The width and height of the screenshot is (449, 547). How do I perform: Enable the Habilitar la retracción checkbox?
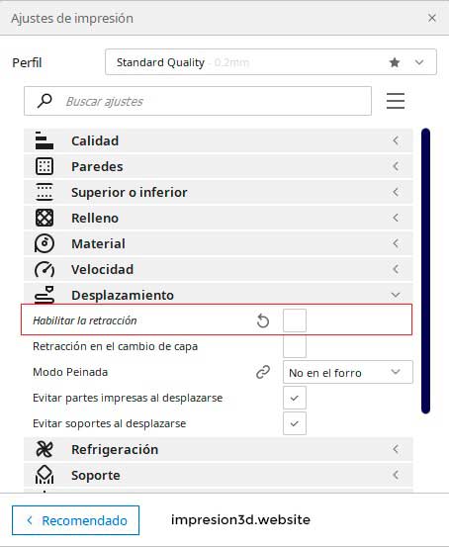pyautogui.click(x=295, y=320)
